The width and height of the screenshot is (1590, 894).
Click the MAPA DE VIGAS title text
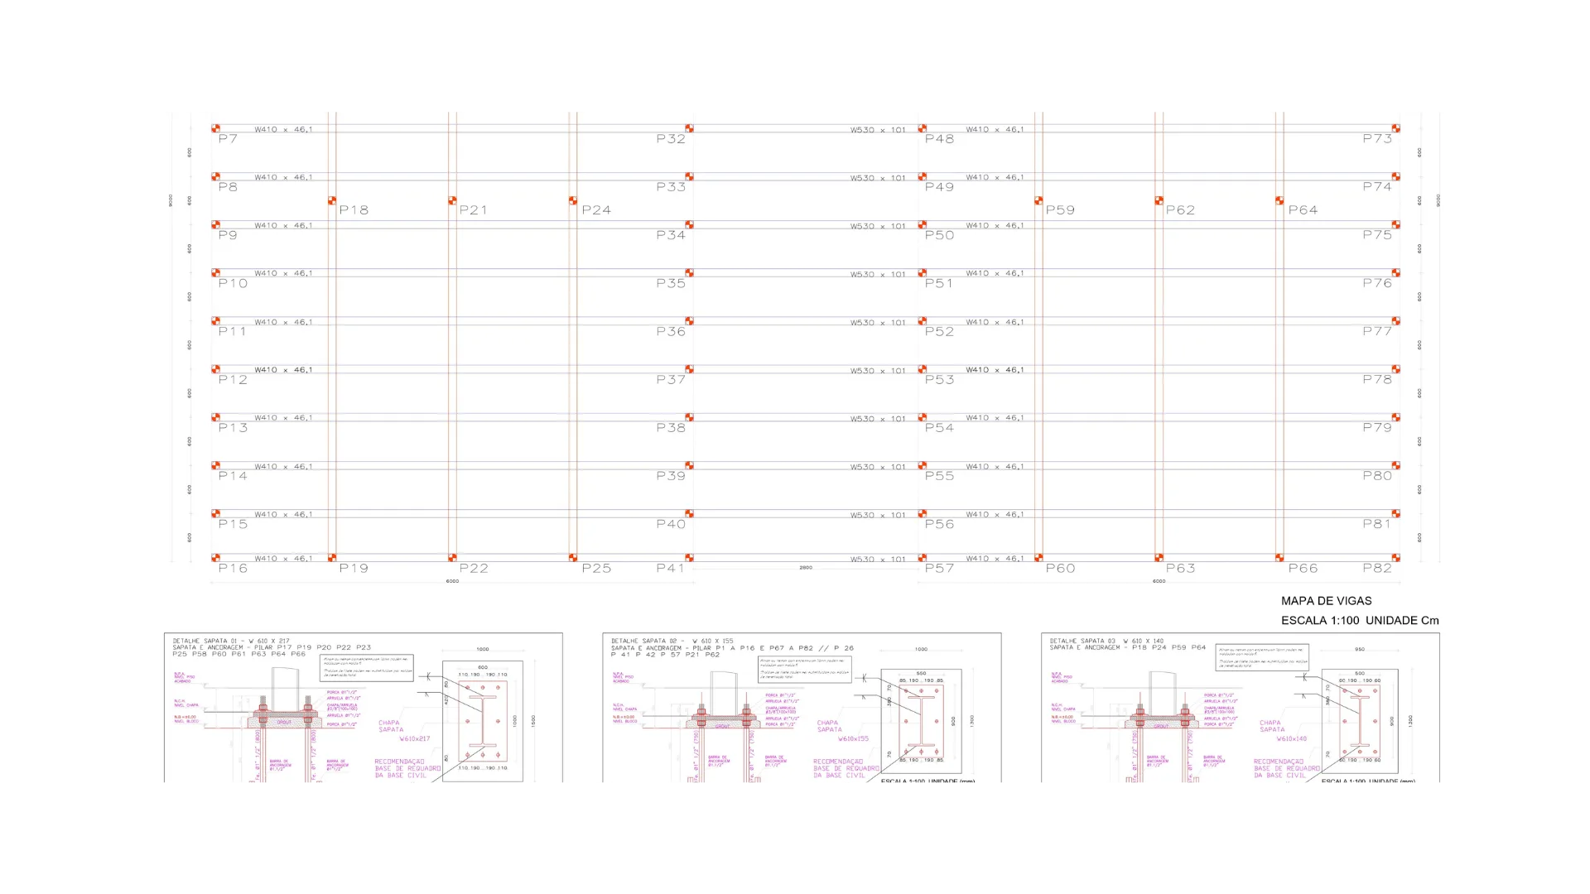[1326, 601]
